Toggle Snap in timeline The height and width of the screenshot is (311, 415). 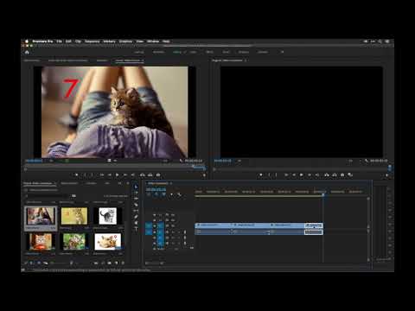coord(156,194)
